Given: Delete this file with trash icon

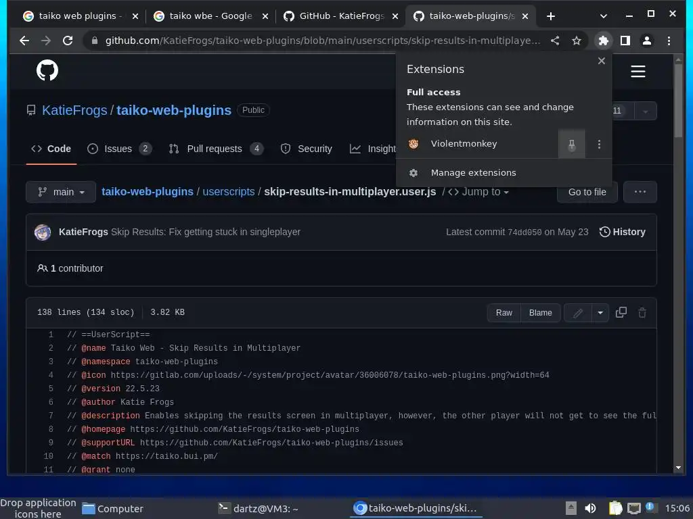Looking at the screenshot, I should click(642, 312).
